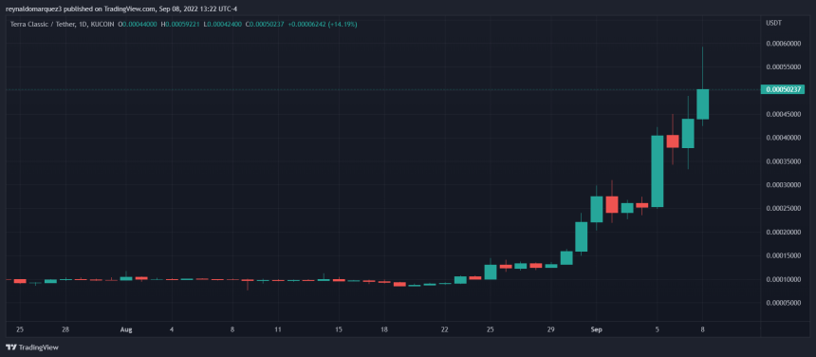The image size is (816, 357).
Task: Click the TradingView logo at bottom
Action: 31,348
